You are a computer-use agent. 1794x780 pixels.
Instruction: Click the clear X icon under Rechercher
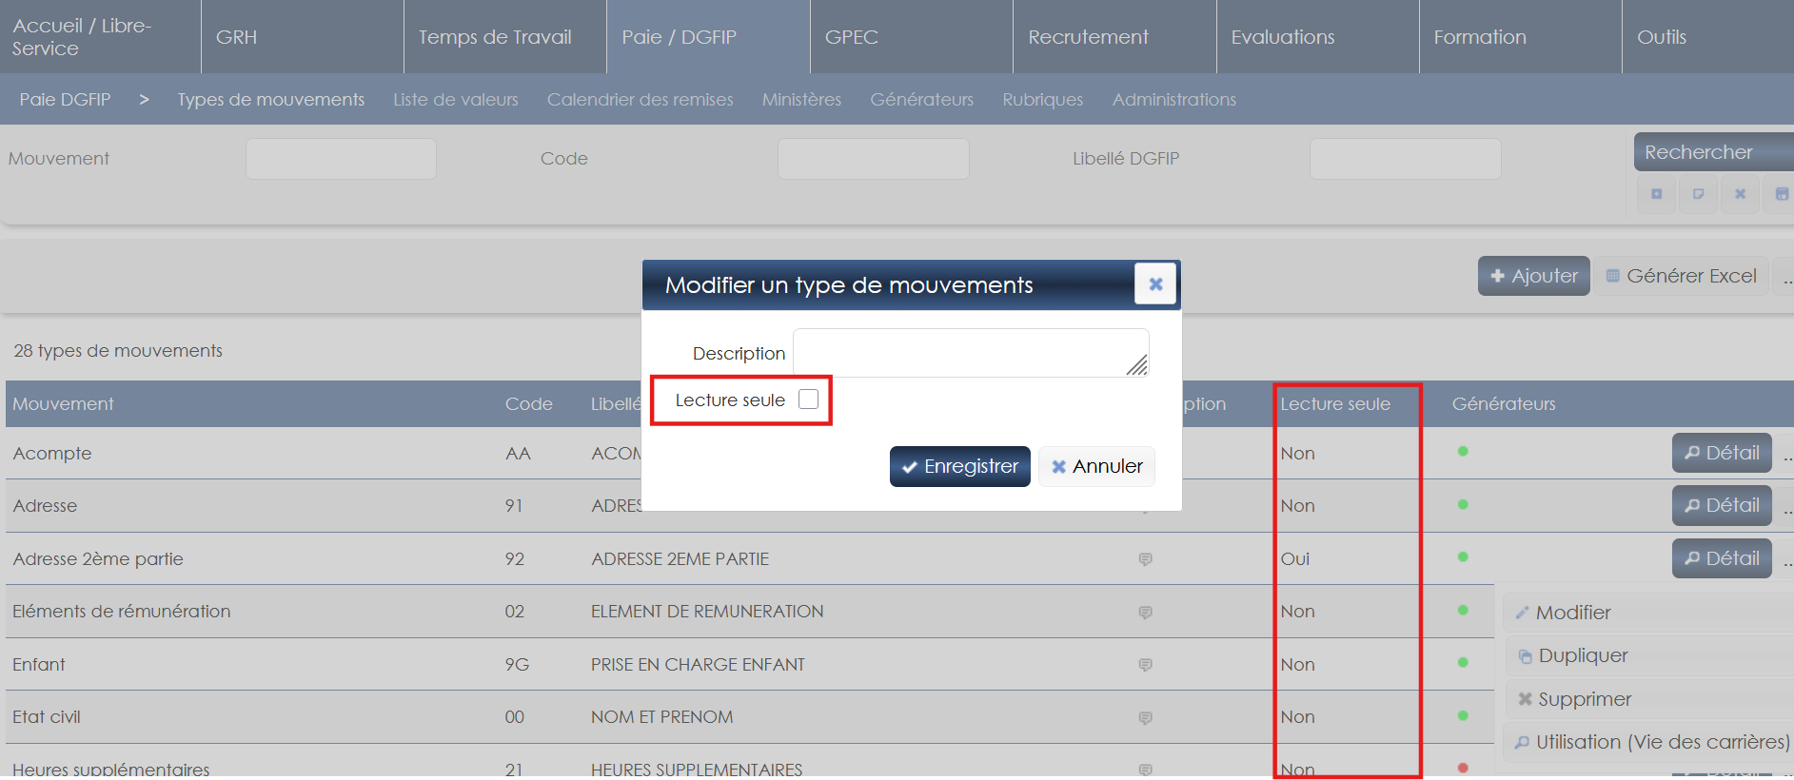(1740, 194)
